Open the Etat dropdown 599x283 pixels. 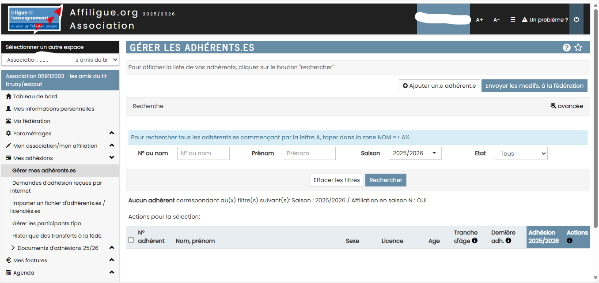click(x=521, y=153)
